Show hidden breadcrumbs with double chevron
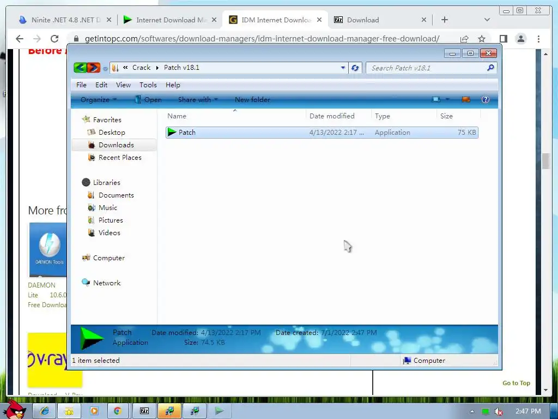Image resolution: width=558 pixels, height=419 pixels. [125, 67]
